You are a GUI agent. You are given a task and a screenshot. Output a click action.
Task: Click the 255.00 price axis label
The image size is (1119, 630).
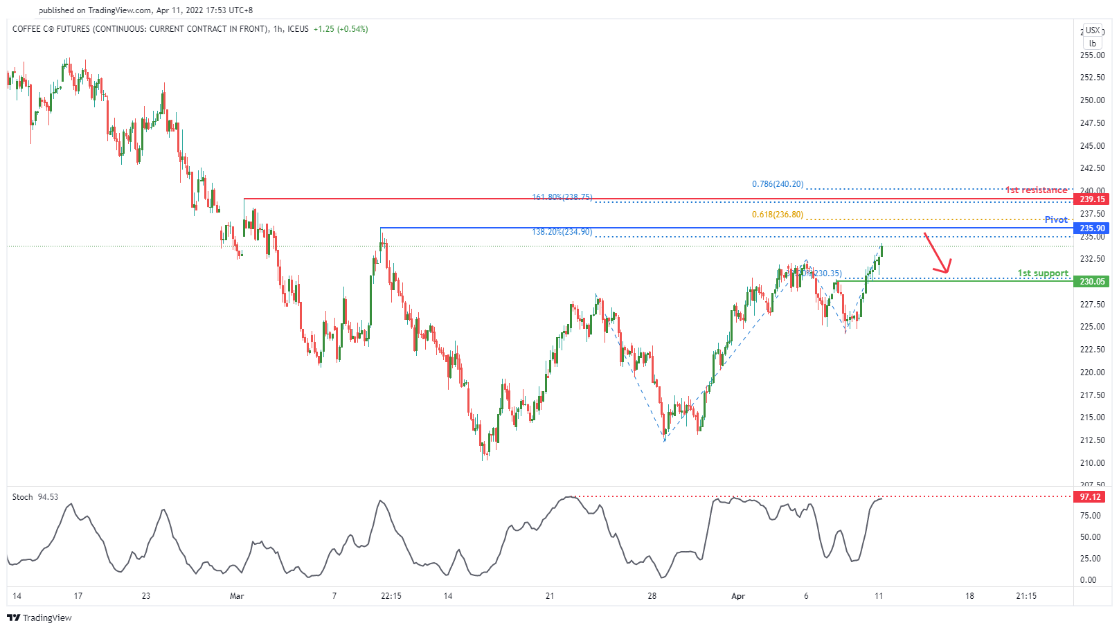(x=1093, y=55)
